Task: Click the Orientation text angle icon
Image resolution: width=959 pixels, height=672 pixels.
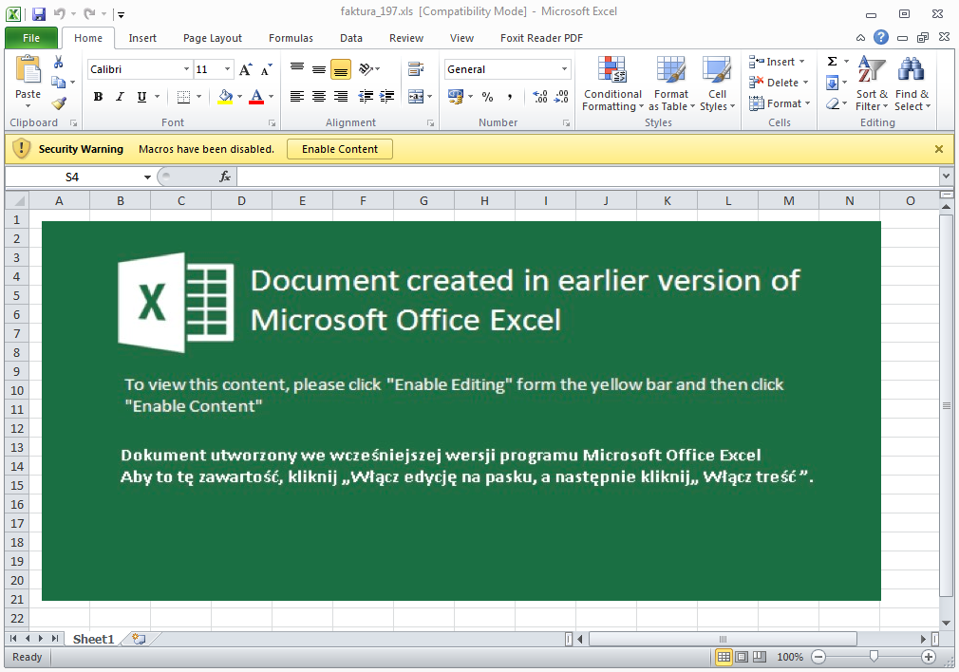Action: click(x=367, y=69)
